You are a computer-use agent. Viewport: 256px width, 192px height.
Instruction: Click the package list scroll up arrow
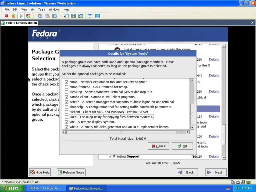(192, 80)
